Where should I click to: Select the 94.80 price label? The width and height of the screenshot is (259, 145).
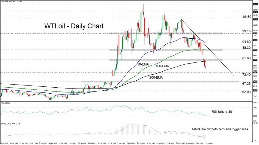247,42
